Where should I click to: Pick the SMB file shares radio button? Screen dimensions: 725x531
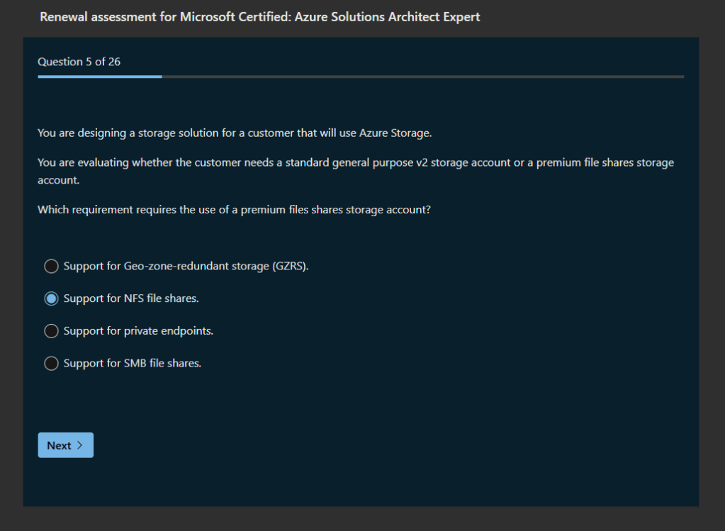tap(51, 364)
